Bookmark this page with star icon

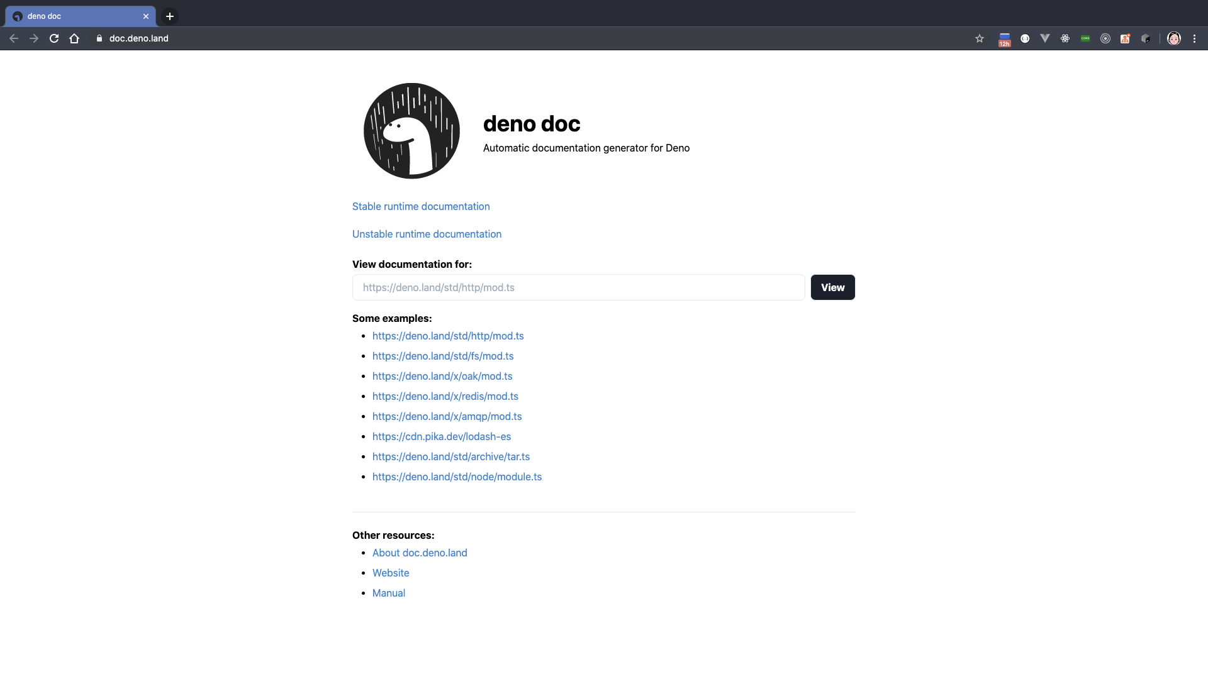tap(980, 38)
